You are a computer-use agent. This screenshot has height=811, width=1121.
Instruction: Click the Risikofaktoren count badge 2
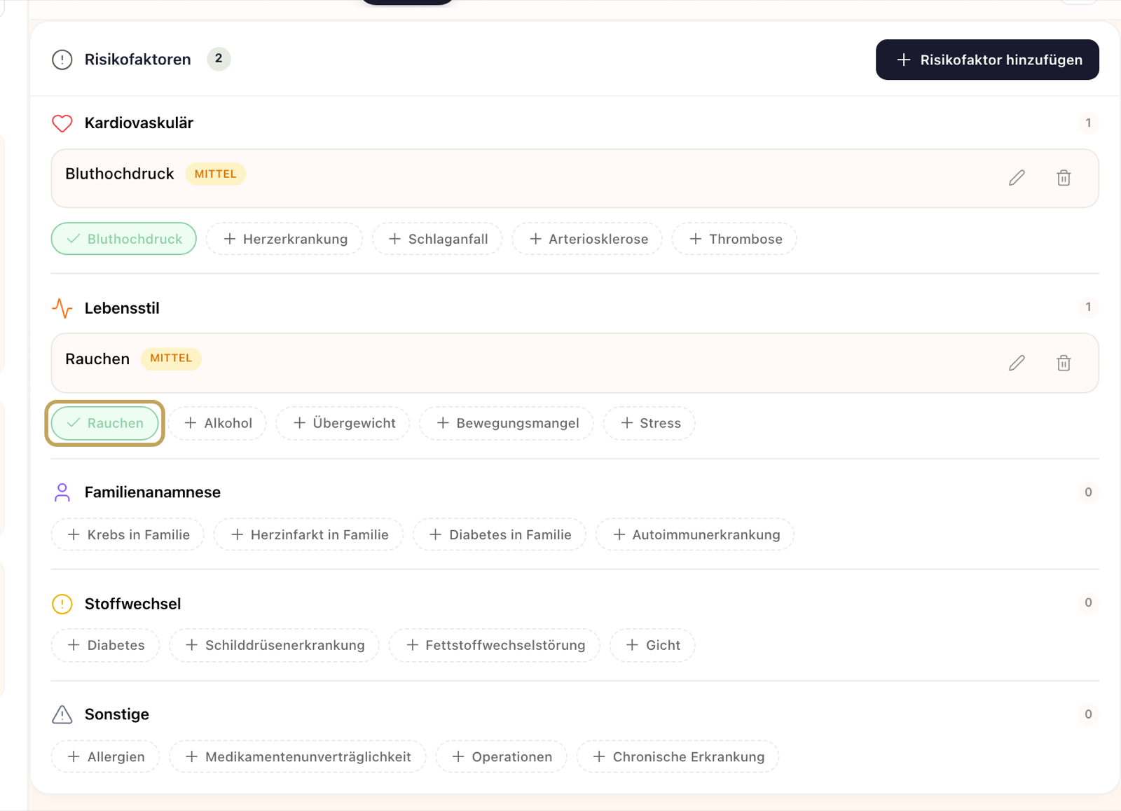219,59
